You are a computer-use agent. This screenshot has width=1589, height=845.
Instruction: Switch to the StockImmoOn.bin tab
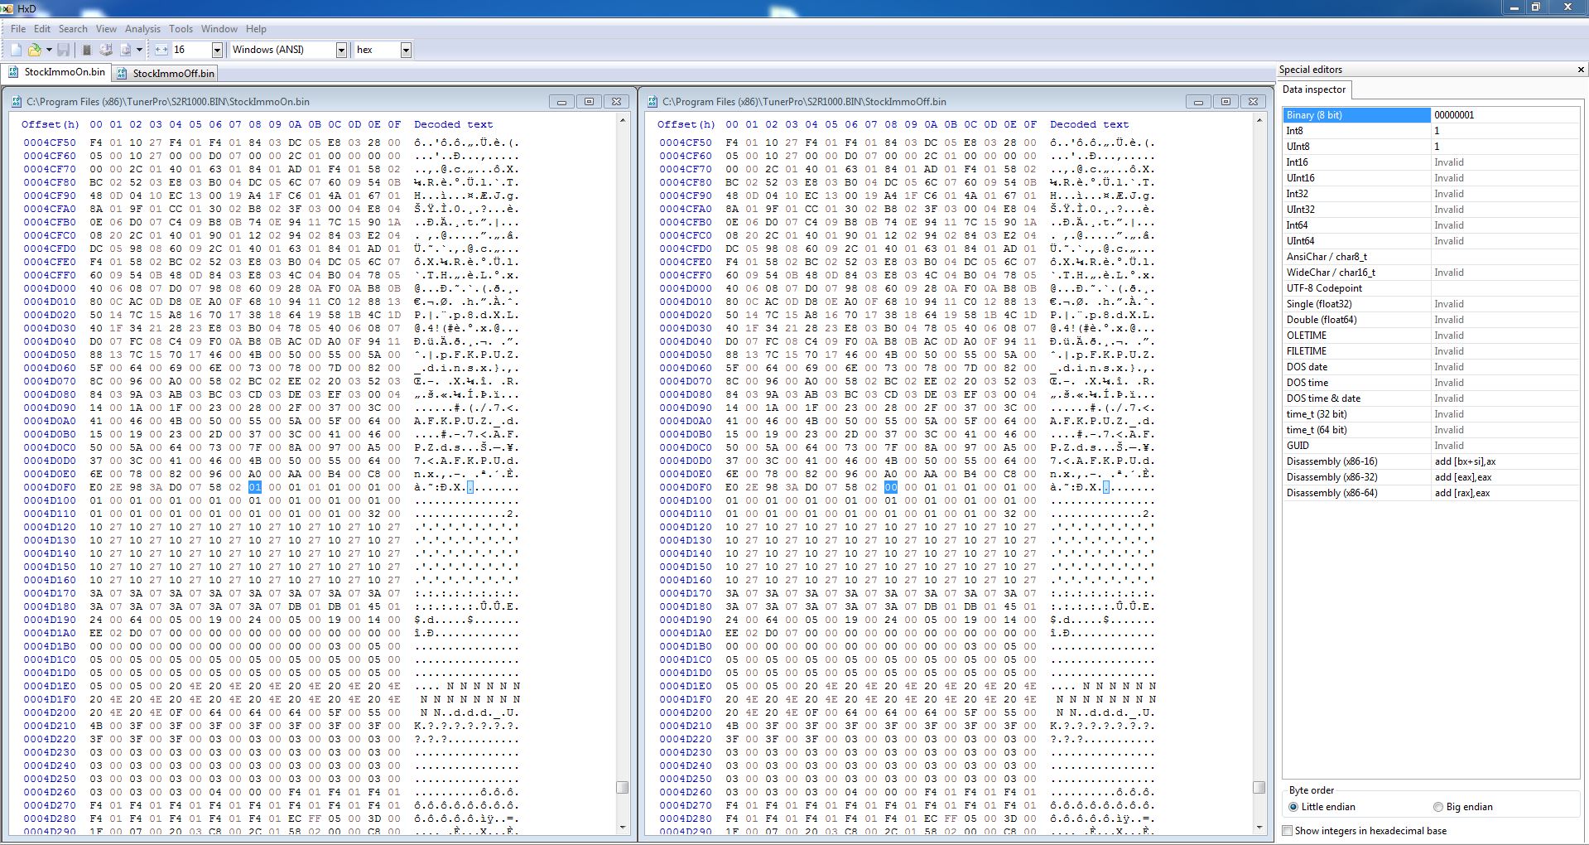tap(56, 72)
